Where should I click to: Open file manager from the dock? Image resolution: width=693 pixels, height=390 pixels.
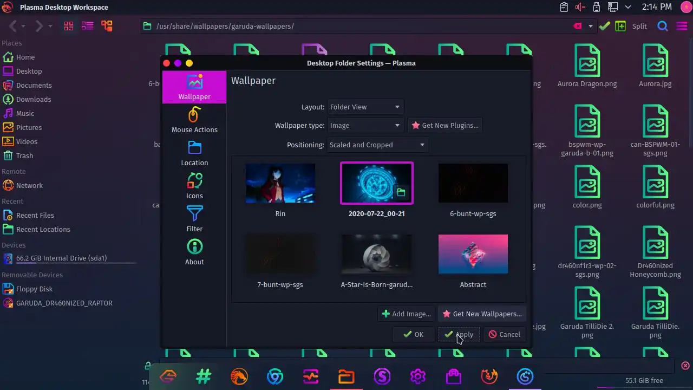click(x=346, y=376)
